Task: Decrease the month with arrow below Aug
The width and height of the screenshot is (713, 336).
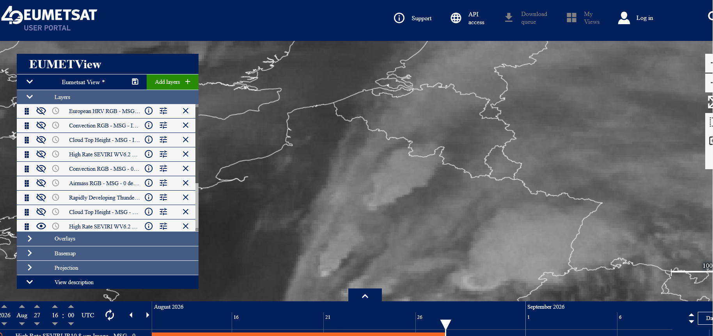Action: pos(22,324)
